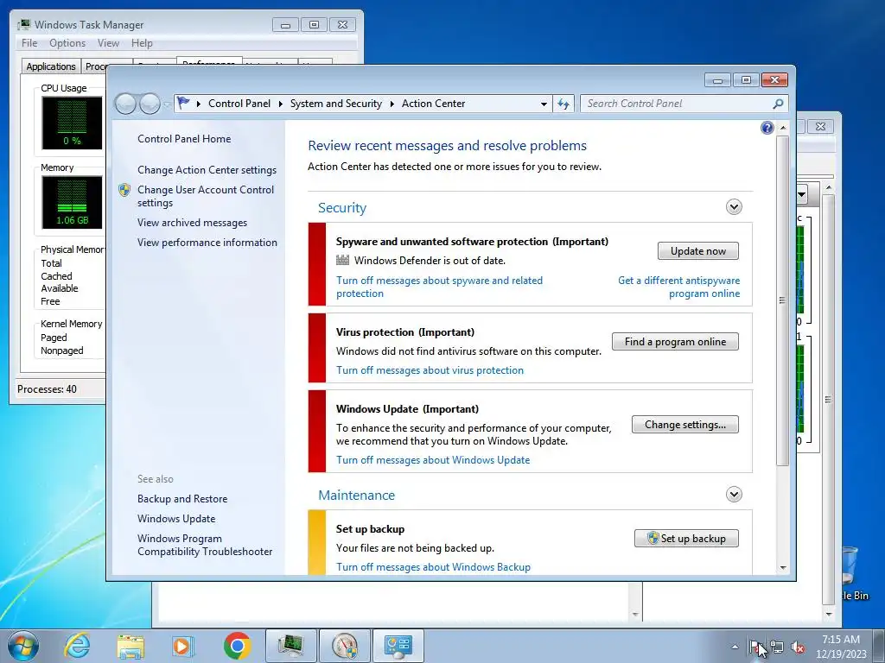Image resolution: width=885 pixels, height=663 pixels.
Task: Switch to the Applications tab in Task Manager
Action: (x=51, y=66)
